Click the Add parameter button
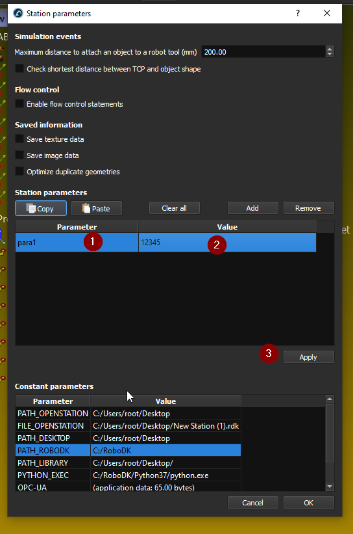353x534 pixels. pos(253,208)
